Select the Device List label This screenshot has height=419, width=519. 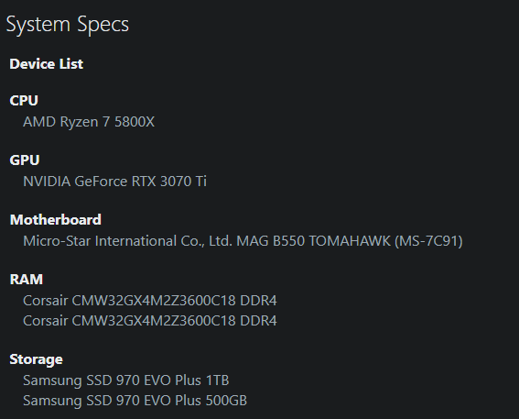(x=47, y=64)
